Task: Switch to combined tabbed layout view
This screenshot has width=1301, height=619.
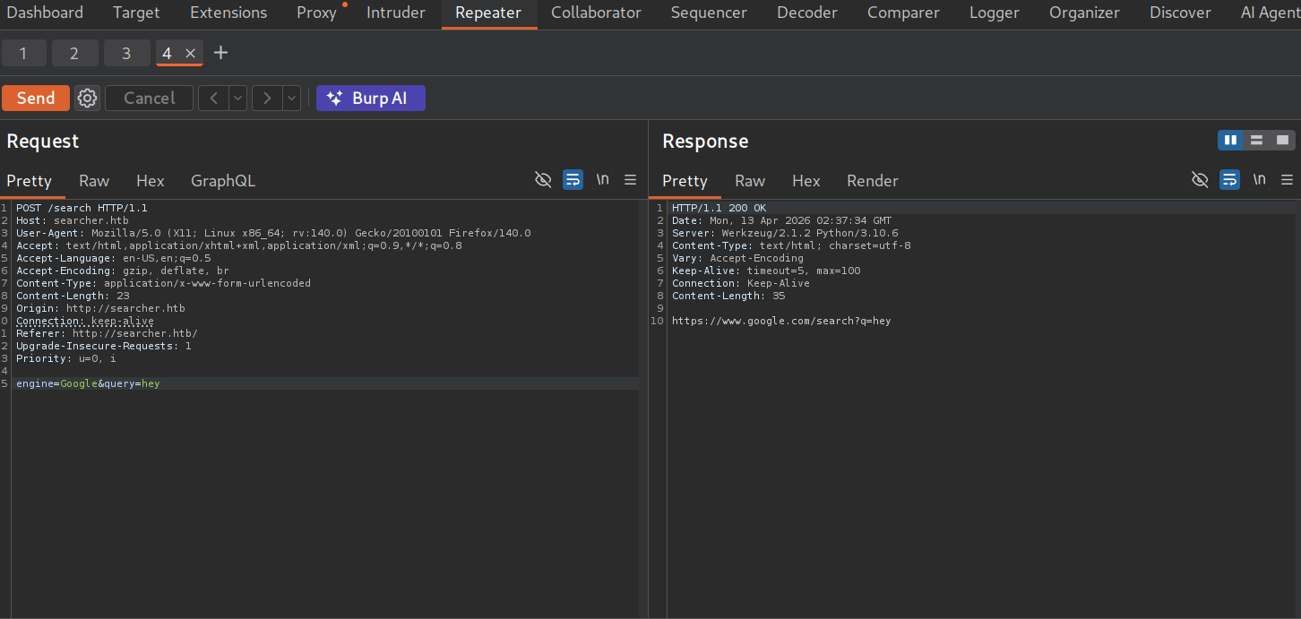Action: coord(1282,141)
